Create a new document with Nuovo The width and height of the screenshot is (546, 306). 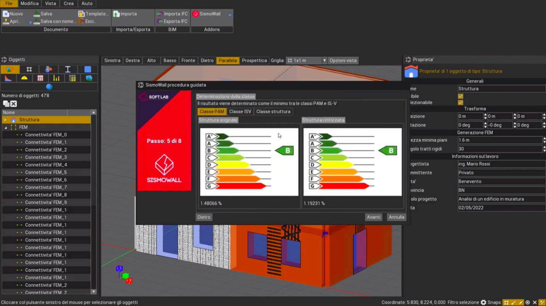tap(13, 14)
